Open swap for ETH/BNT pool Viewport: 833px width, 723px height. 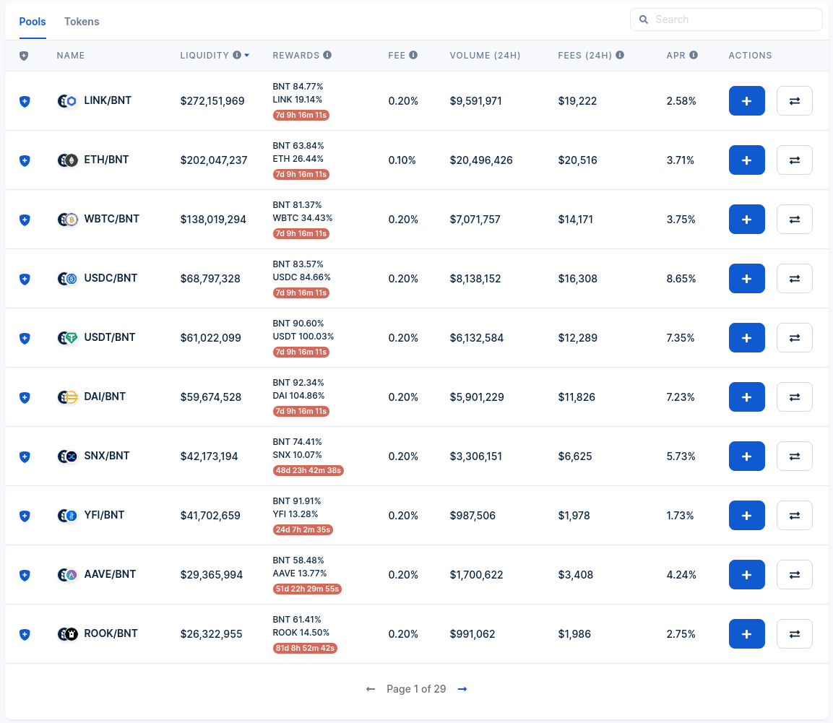click(794, 160)
